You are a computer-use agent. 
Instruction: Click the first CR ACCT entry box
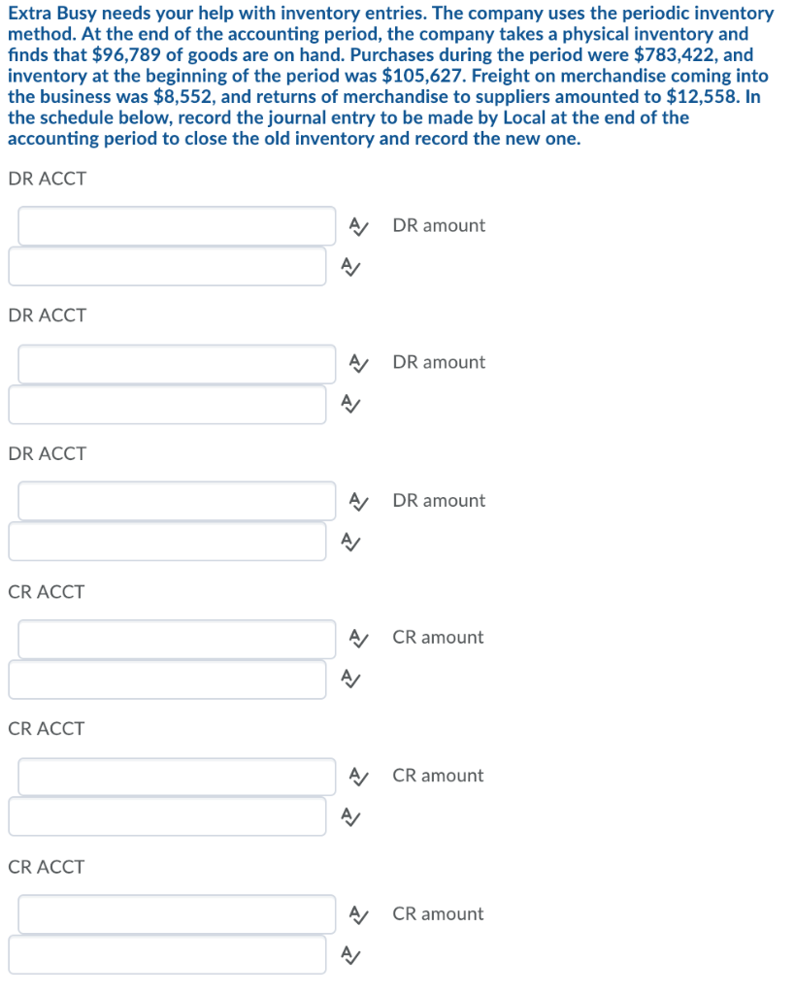(176, 639)
